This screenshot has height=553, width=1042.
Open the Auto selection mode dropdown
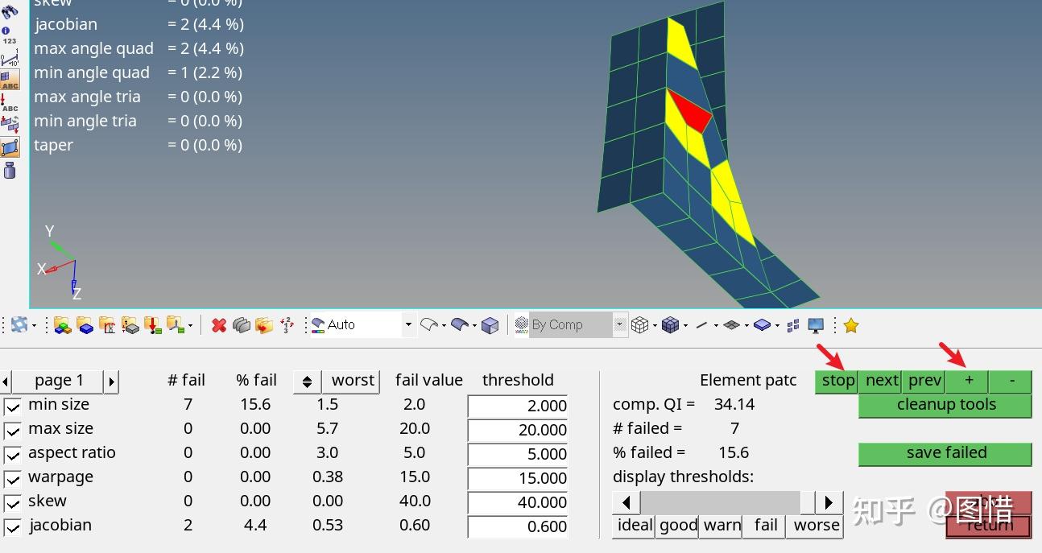(408, 325)
